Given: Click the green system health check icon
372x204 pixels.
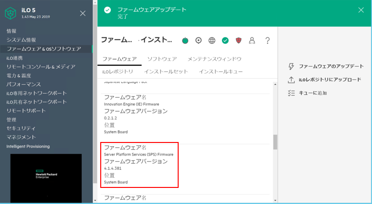Looking at the screenshot, I should click(x=225, y=41).
